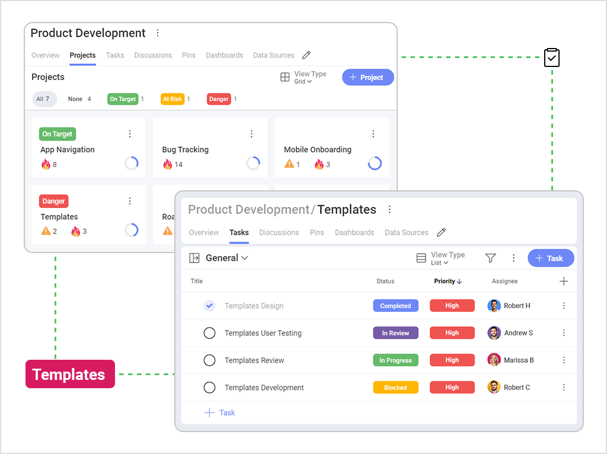Click + Task link below task list
This screenshot has width=607, height=454.
pyautogui.click(x=219, y=413)
